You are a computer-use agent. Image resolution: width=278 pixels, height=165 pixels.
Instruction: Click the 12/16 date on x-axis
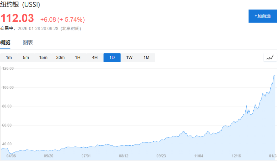click(236, 156)
